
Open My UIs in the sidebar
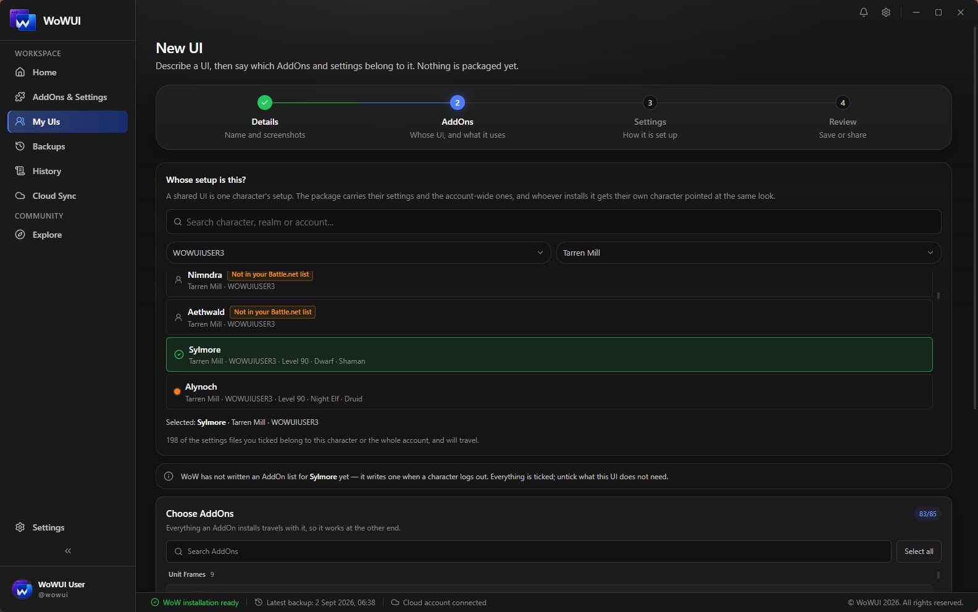tap(68, 122)
